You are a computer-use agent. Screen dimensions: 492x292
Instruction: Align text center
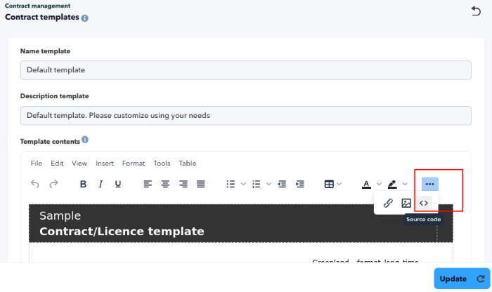click(x=165, y=184)
